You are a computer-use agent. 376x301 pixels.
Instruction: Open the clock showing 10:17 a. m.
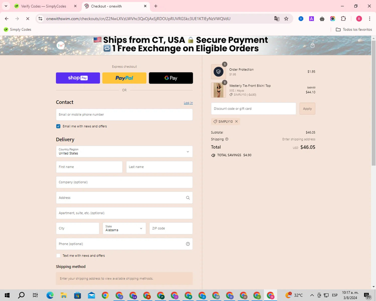[350, 295]
